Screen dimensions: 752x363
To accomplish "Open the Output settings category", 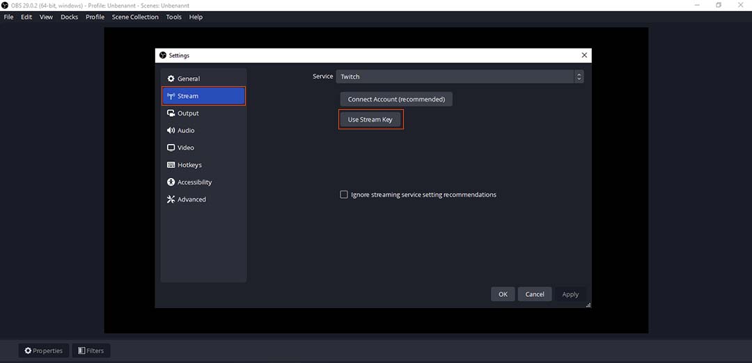I will click(203, 113).
